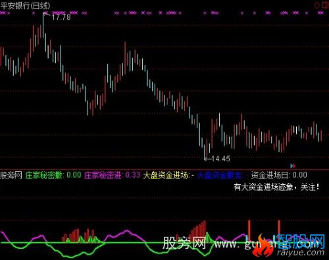This screenshot has width=329, height=260.
Task: Select the 平安银行(日线) chart title
Action: point(25,5)
